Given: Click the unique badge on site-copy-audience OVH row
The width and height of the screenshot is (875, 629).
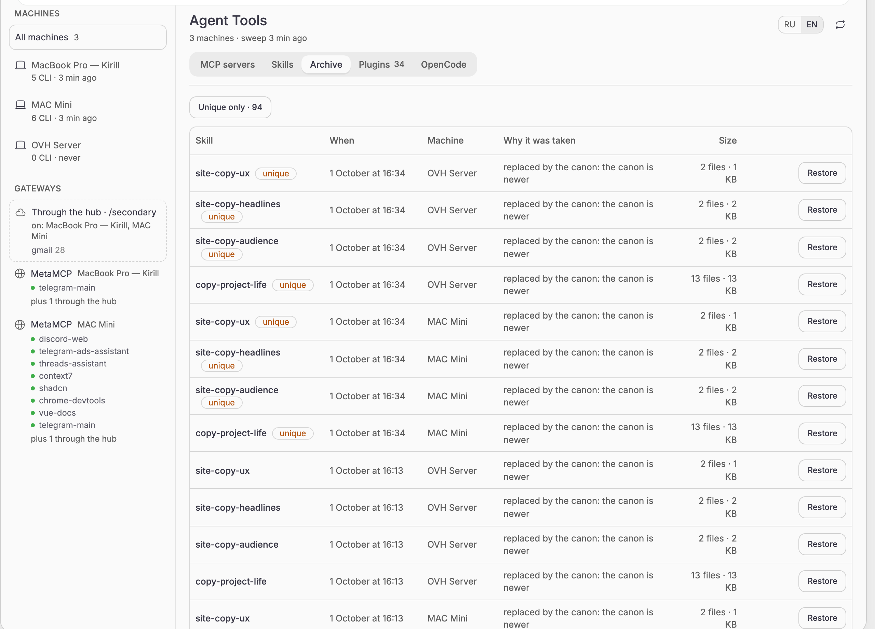Looking at the screenshot, I should (221, 254).
